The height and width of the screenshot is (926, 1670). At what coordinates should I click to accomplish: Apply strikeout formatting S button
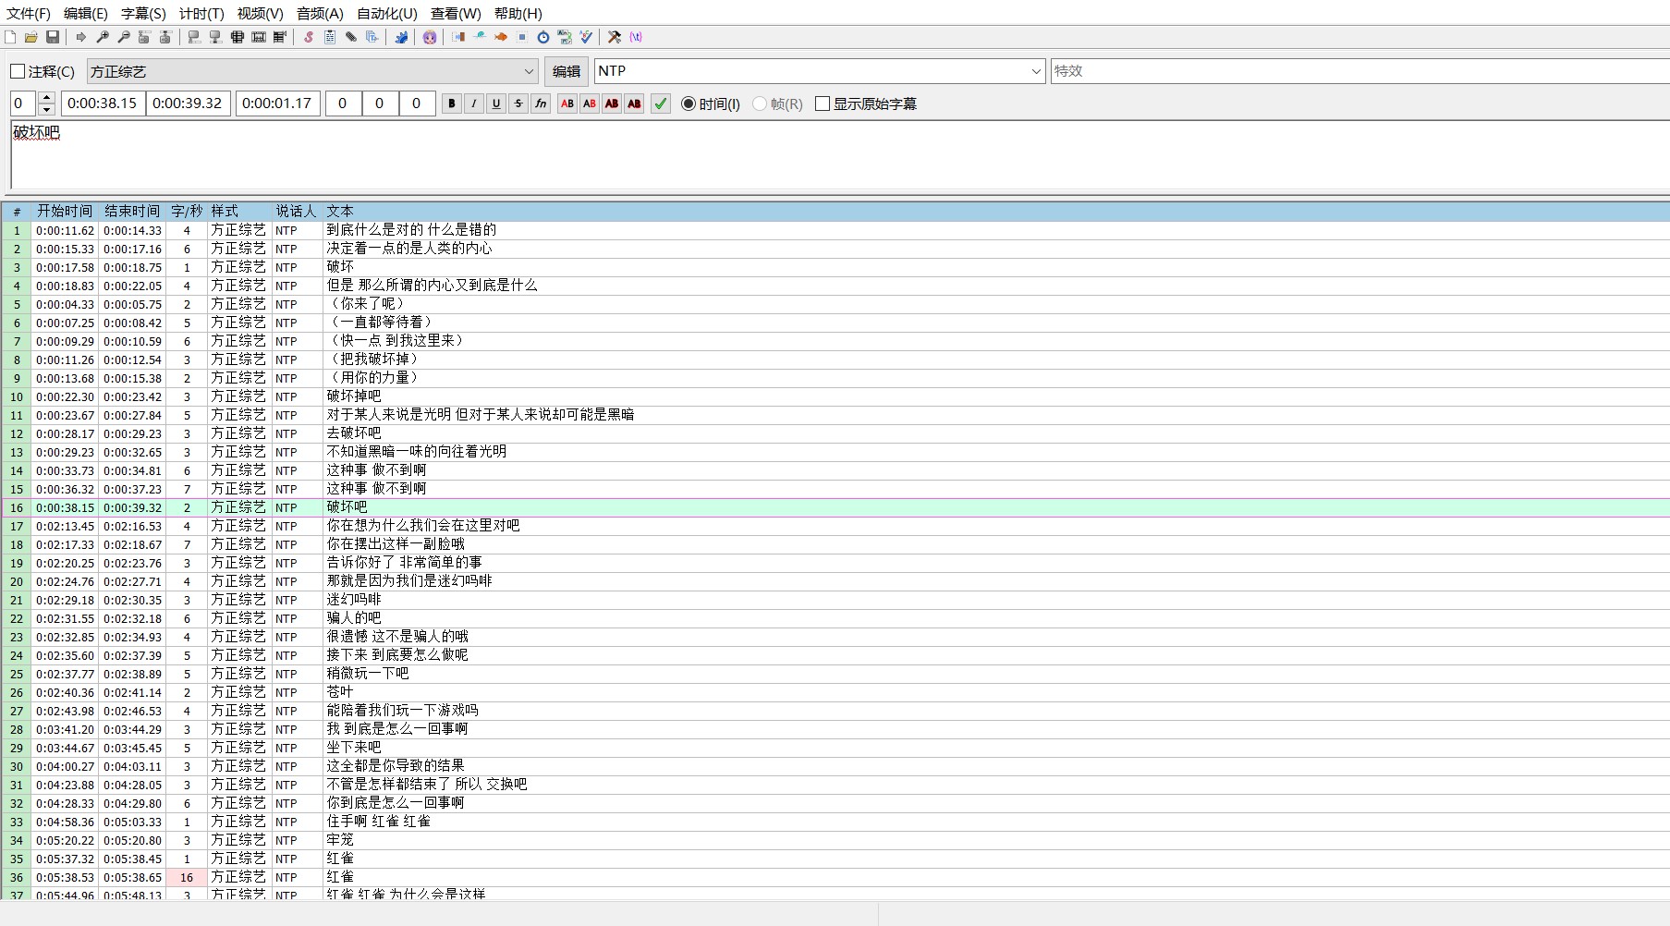click(x=518, y=104)
